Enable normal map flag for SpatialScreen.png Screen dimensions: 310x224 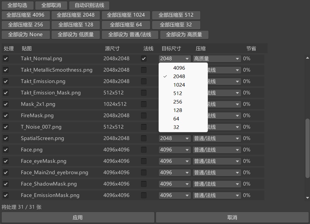[x=144, y=138]
